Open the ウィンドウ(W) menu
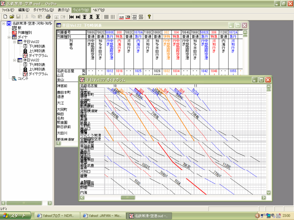294x220 pixels. tap(80, 10)
